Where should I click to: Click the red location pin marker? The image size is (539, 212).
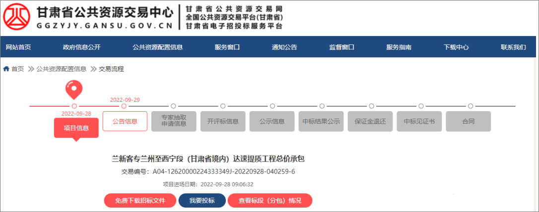click(74, 89)
